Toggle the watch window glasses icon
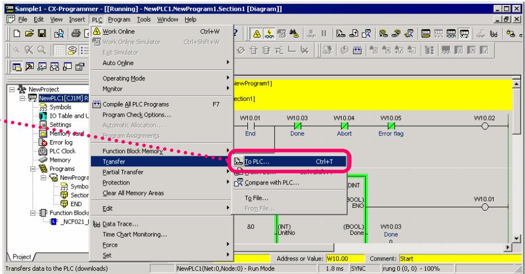The image size is (525, 274). click(x=42, y=67)
